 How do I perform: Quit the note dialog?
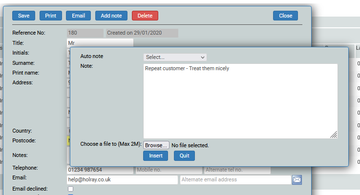coord(184,156)
